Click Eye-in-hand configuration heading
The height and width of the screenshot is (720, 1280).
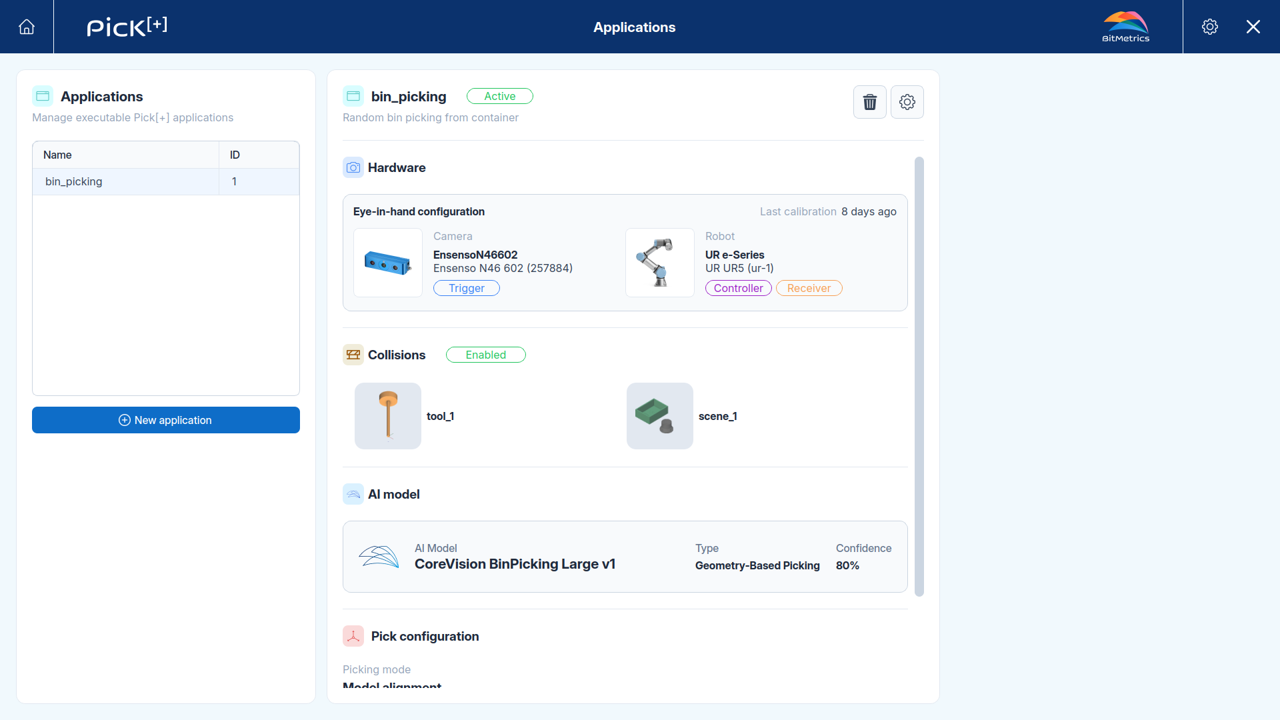coord(419,211)
